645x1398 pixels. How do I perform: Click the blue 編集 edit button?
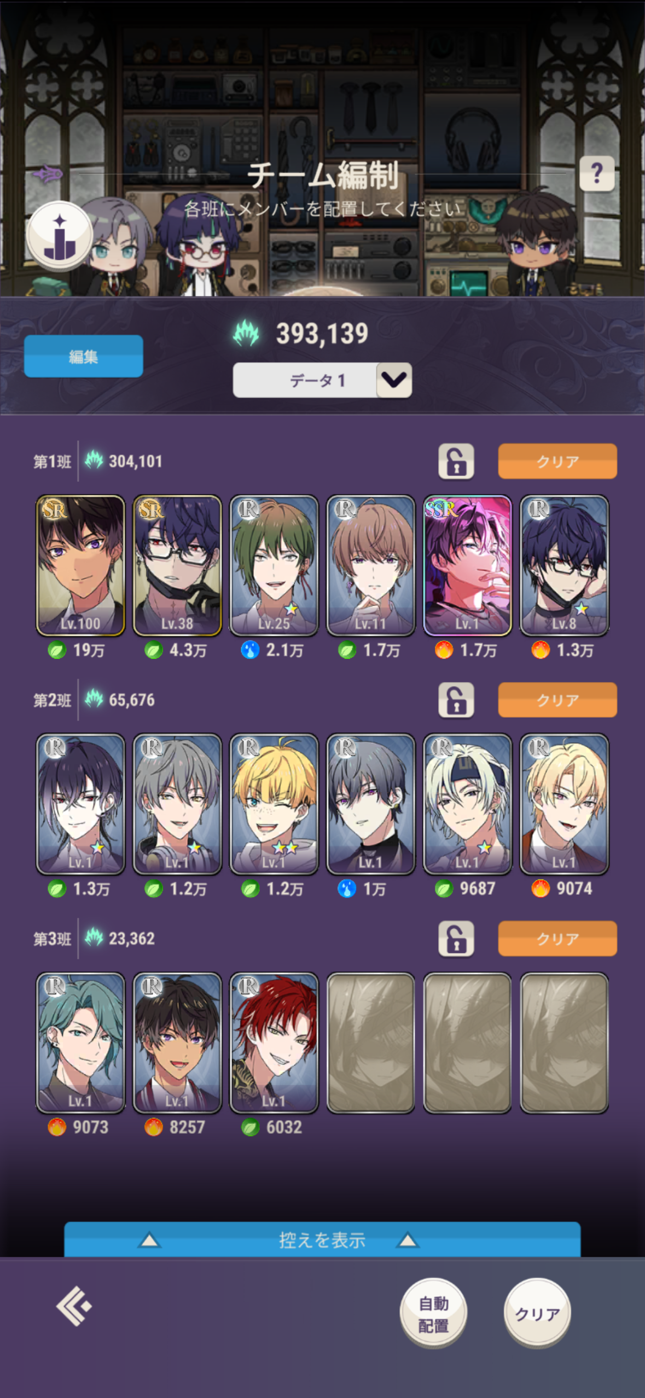click(84, 356)
